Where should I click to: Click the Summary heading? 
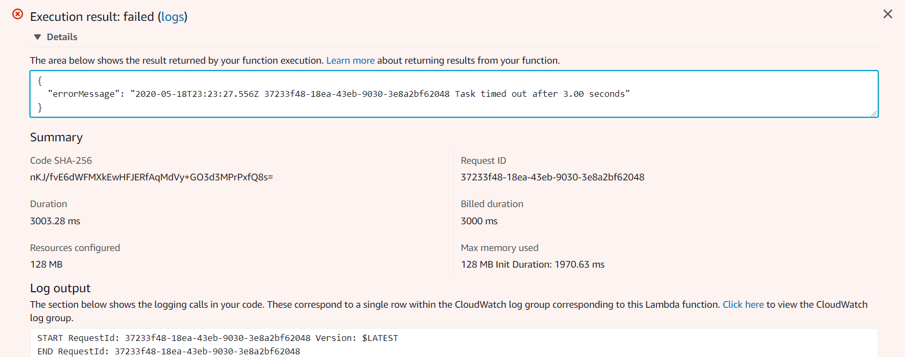[x=56, y=138]
